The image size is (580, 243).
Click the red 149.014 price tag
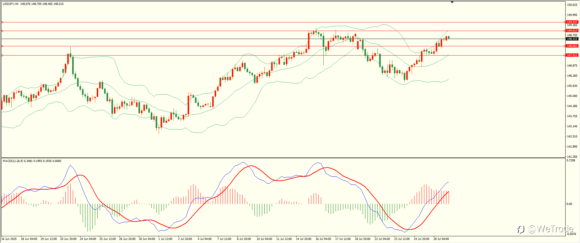click(x=572, y=31)
